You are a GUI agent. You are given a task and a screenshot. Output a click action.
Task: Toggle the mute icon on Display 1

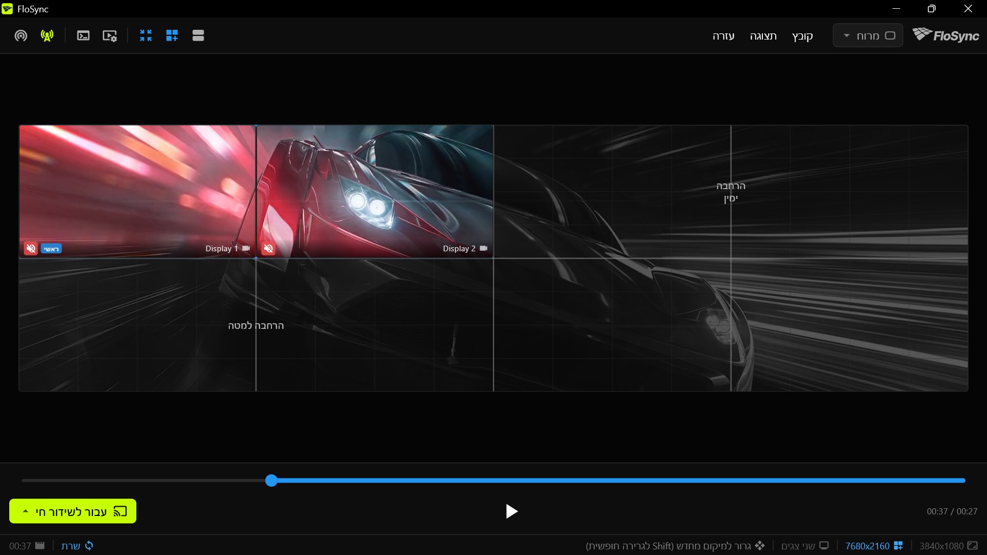[31, 249]
